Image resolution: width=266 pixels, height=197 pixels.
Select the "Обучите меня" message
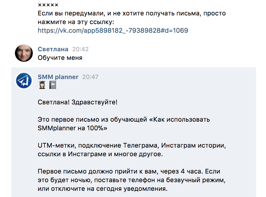click(60, 58)
